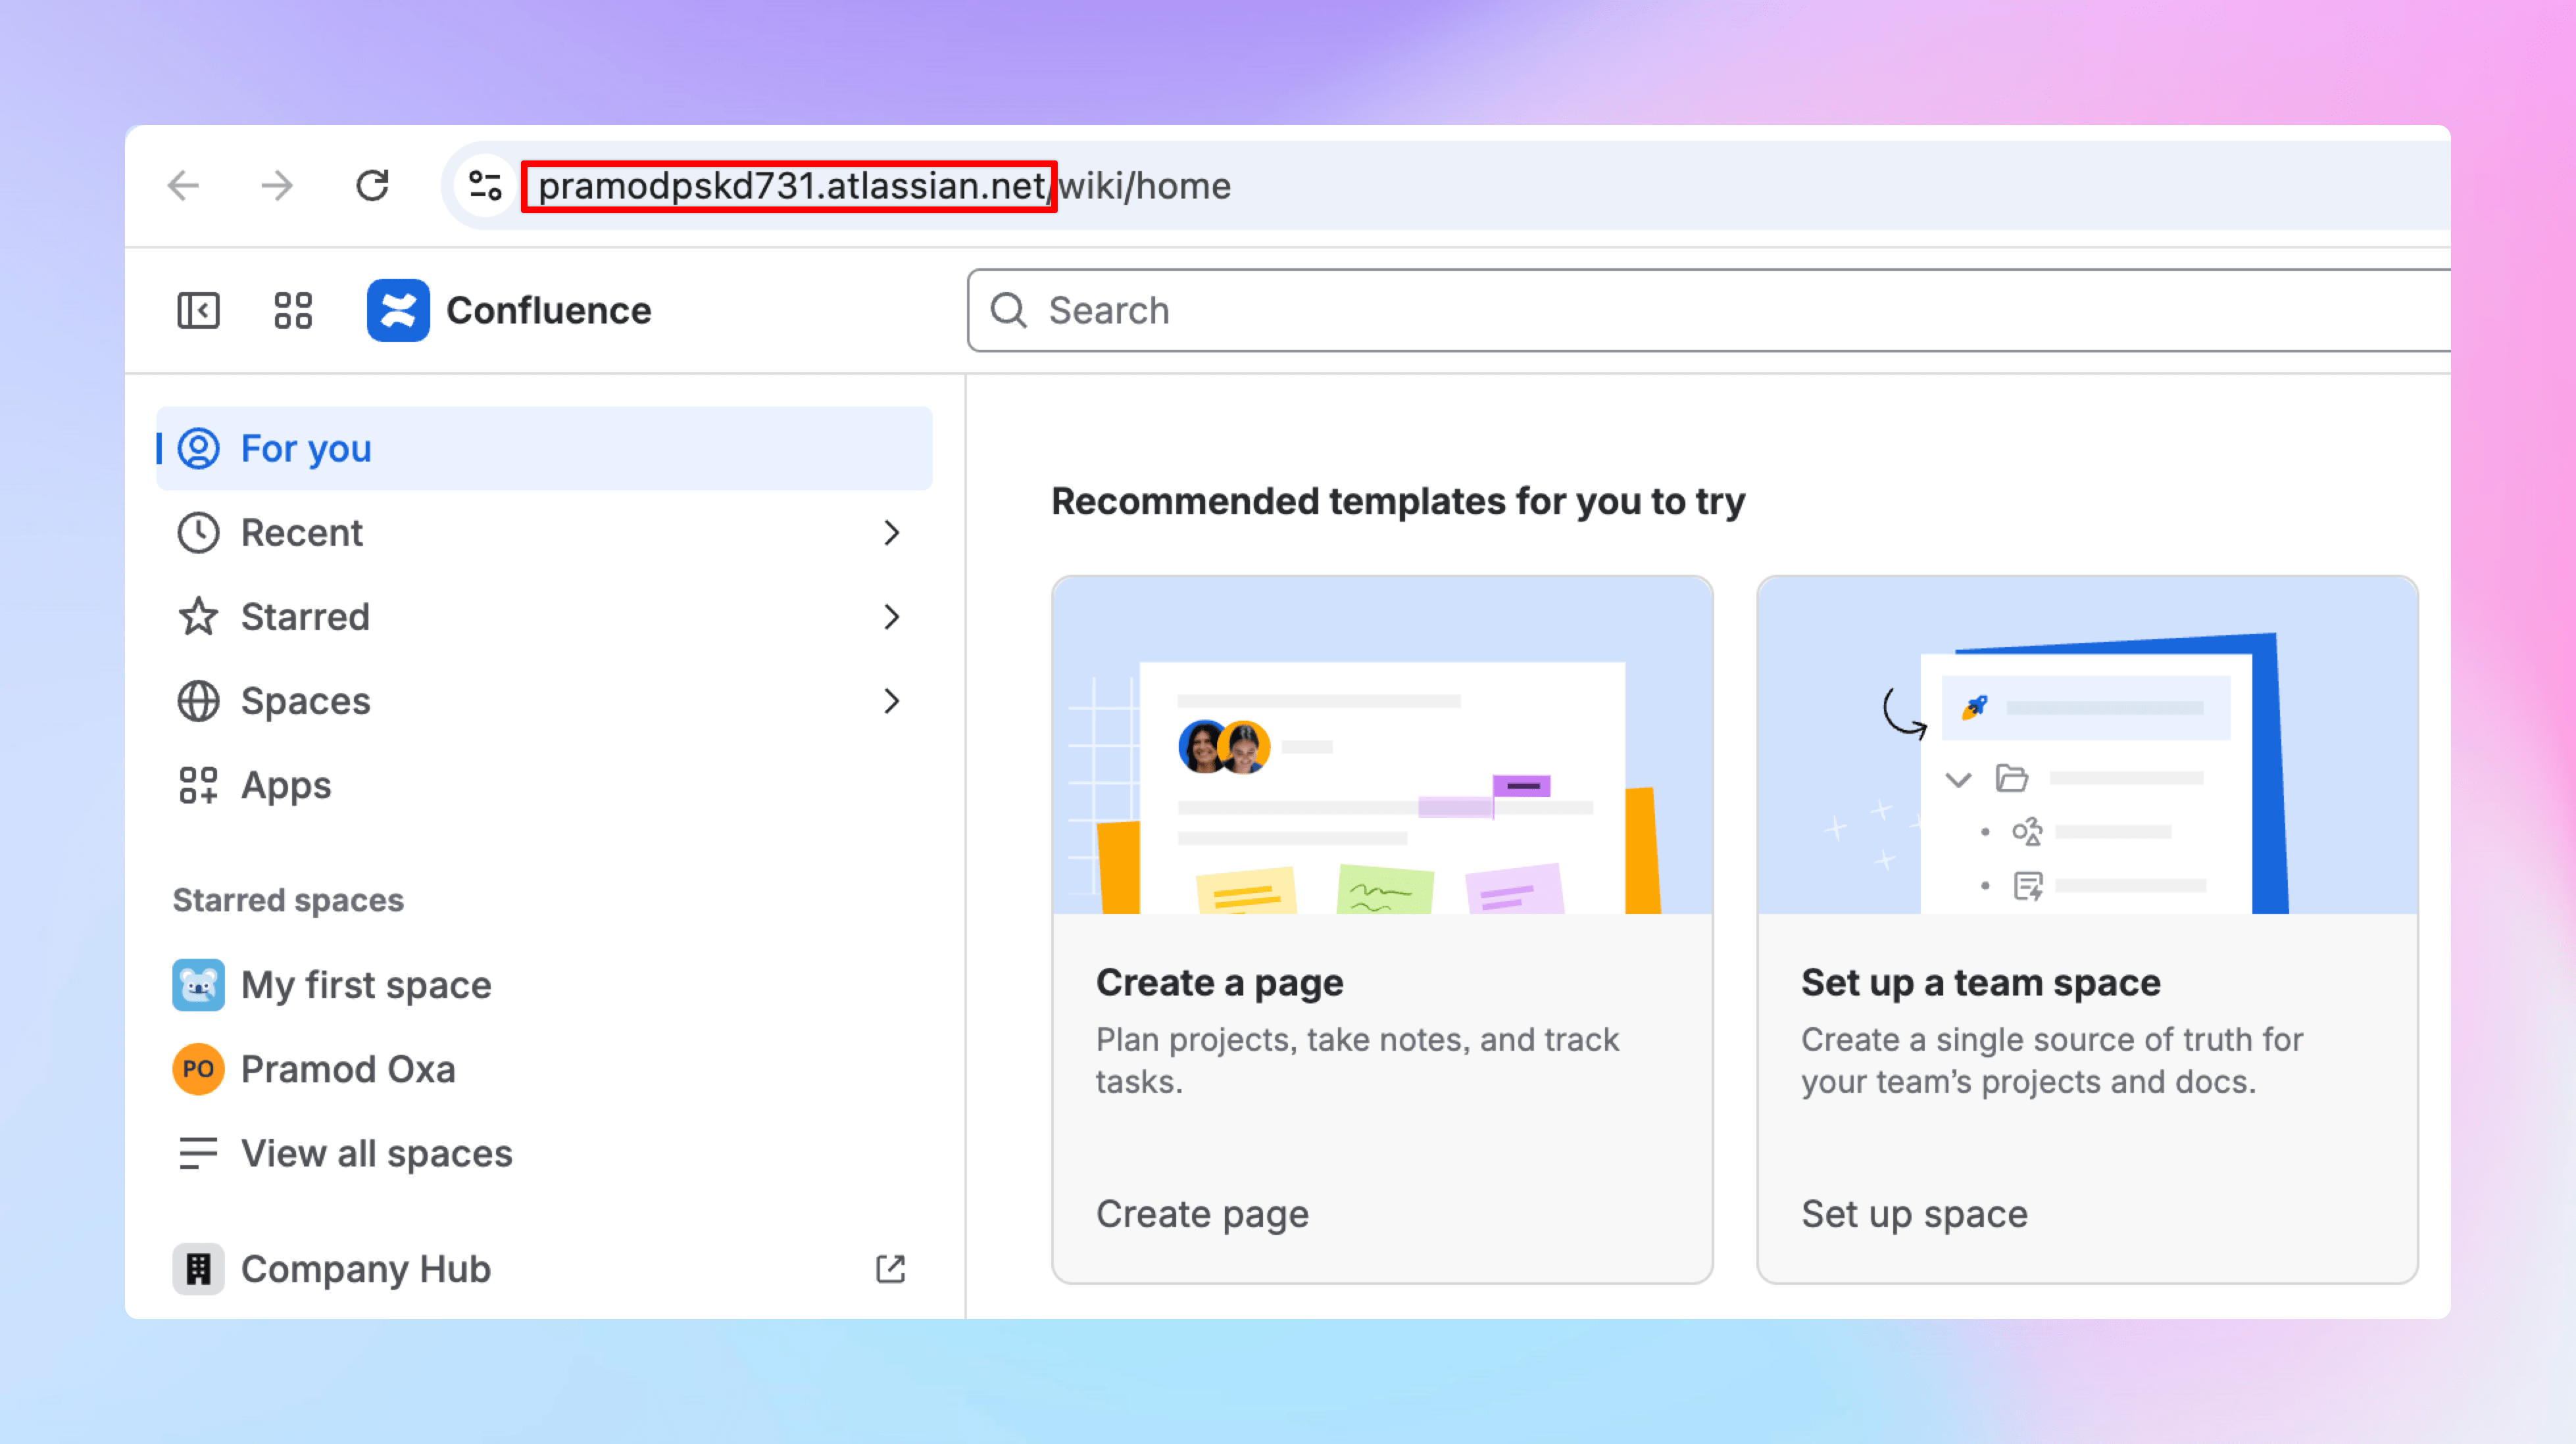Open site information icon in address bar
This screenshot has width=2576, height=1444.
point(485,186)
